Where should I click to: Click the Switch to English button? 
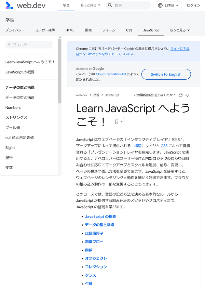166,74
